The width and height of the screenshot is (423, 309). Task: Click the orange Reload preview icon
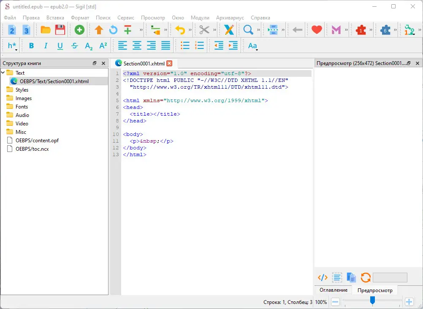tap(366, 277)
